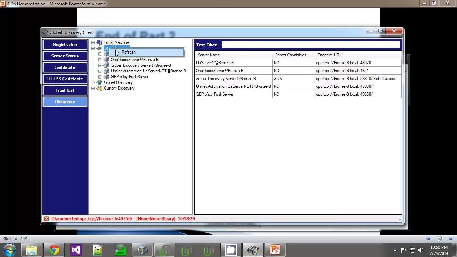This screenshot has width=457, height=257.
Task: Click the Global Discovery globe icon
Action: 100,82
